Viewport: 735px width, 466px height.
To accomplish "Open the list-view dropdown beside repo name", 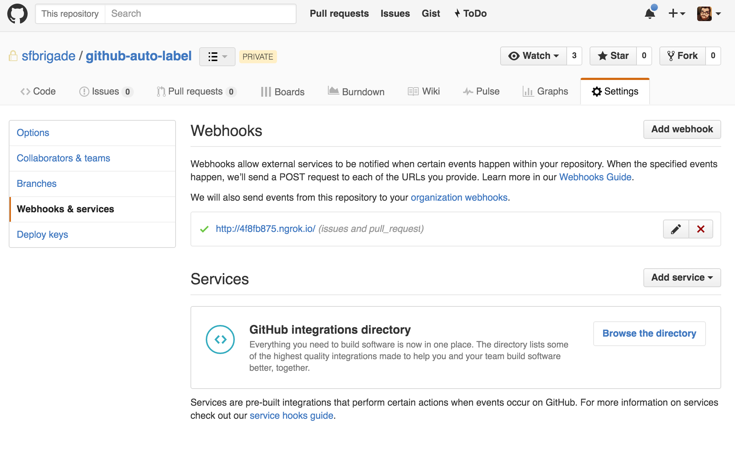I will coord(217,57).
